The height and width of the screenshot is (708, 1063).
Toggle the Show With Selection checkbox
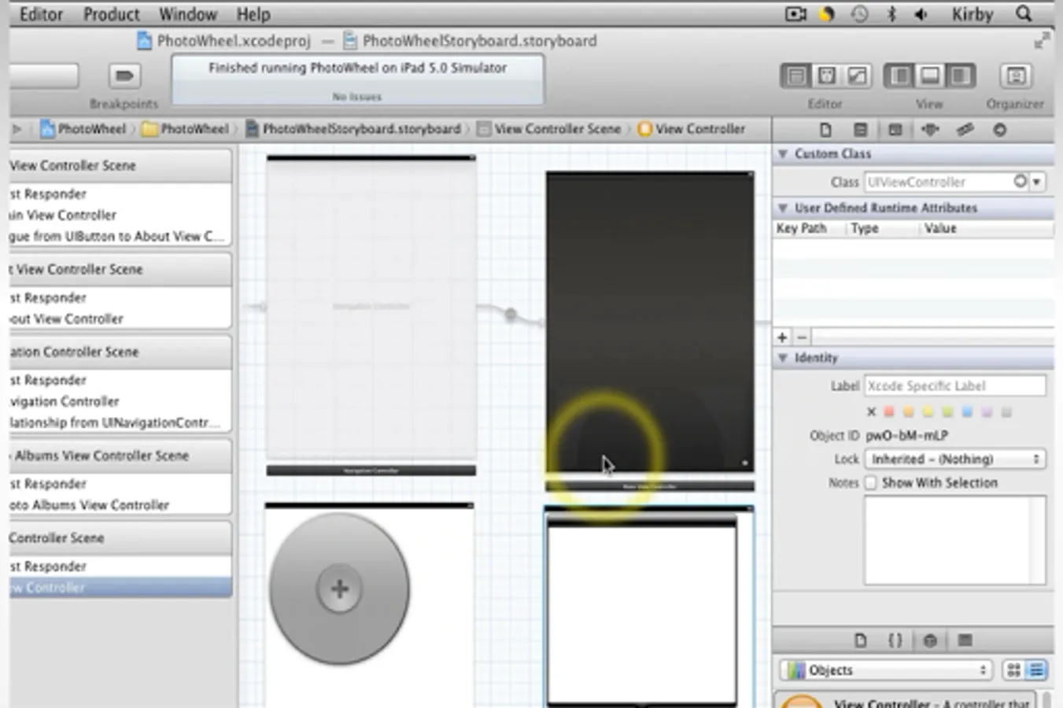coord(870,482)
